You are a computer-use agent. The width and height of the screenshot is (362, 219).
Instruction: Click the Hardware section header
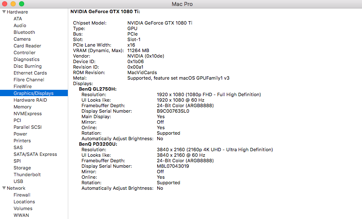coord(17,12)
